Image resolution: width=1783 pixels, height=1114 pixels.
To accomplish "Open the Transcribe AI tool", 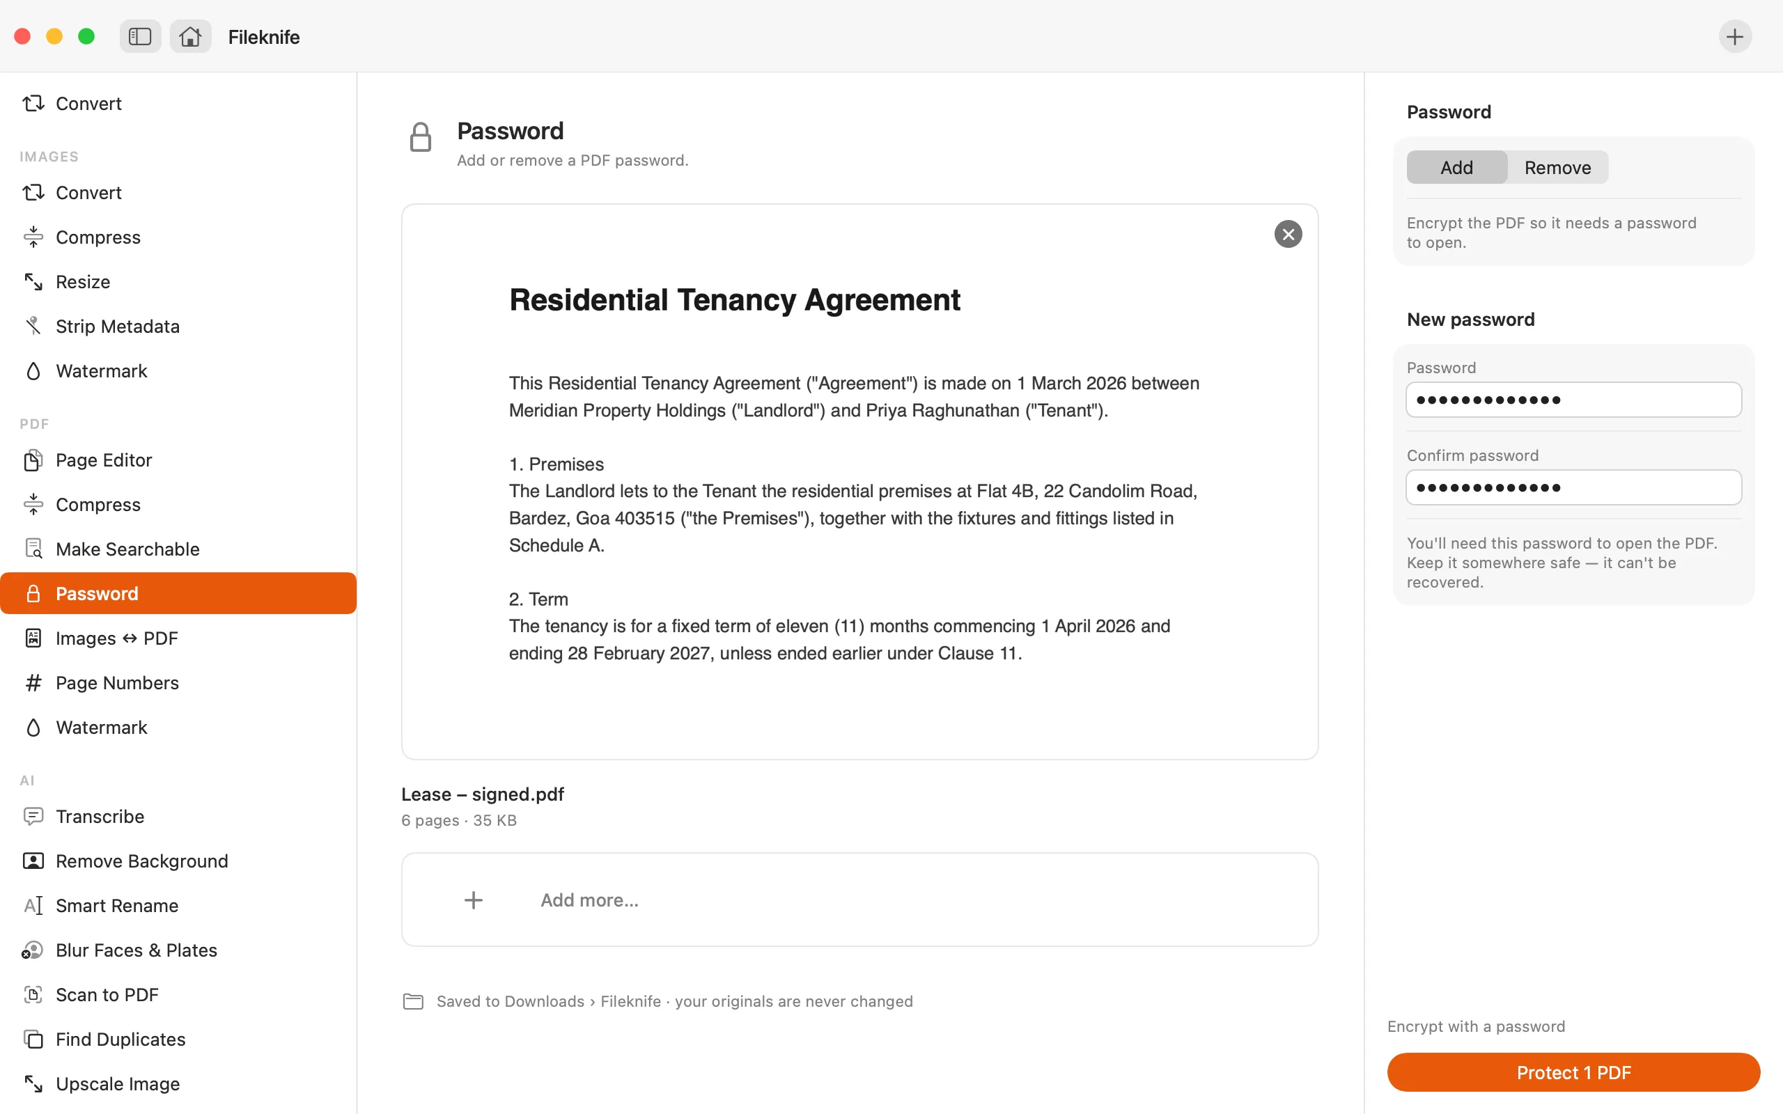I will [178, 816].
